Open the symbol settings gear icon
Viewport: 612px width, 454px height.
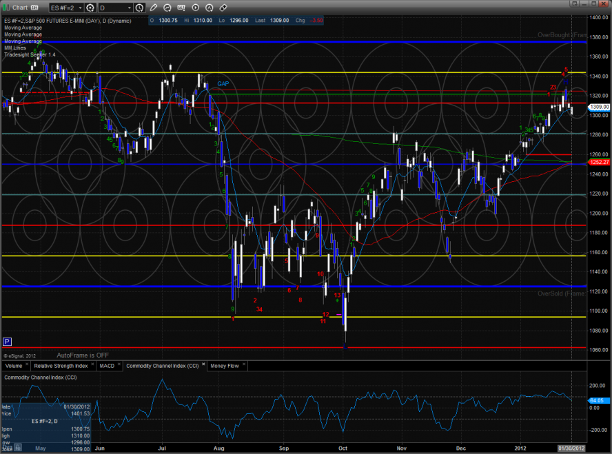click(90, 8)
